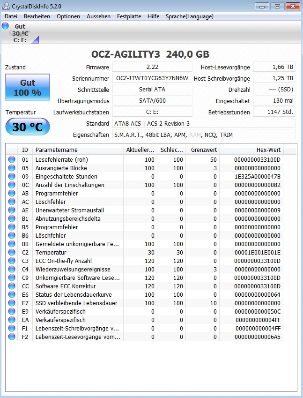Screen dimensions: 303x398
Task: Click the Firmware value 2.22 field
Action: tap(152, 67)
